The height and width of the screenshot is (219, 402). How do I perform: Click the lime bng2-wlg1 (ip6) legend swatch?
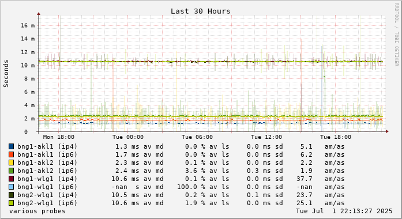point(12,203)
